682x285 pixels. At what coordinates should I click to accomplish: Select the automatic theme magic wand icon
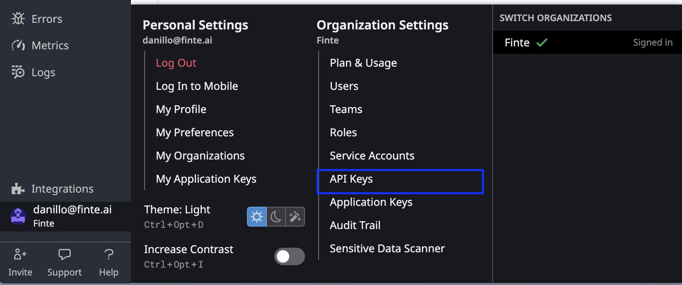coord(295,217)
